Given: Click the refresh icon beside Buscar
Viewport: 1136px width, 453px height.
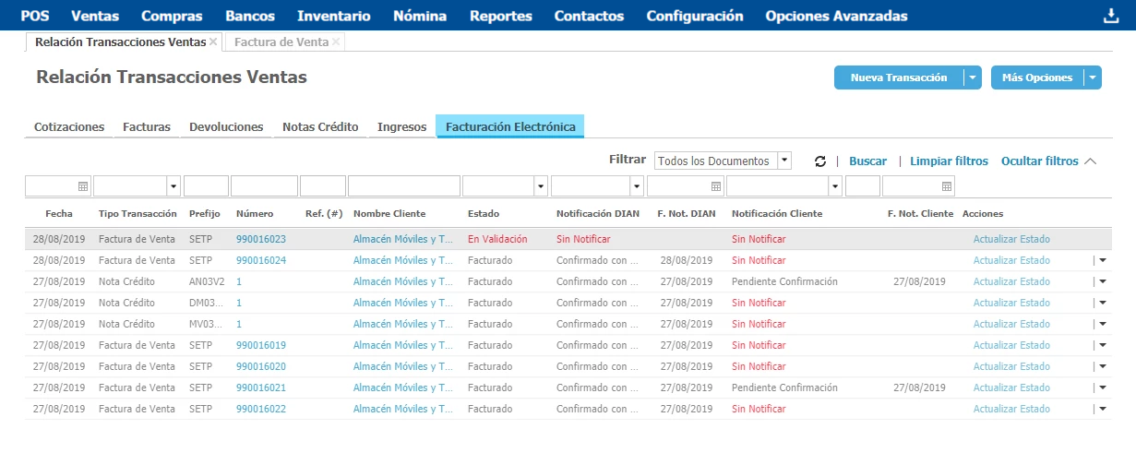Looking at the screenshot, I should [x=819, y=161].
